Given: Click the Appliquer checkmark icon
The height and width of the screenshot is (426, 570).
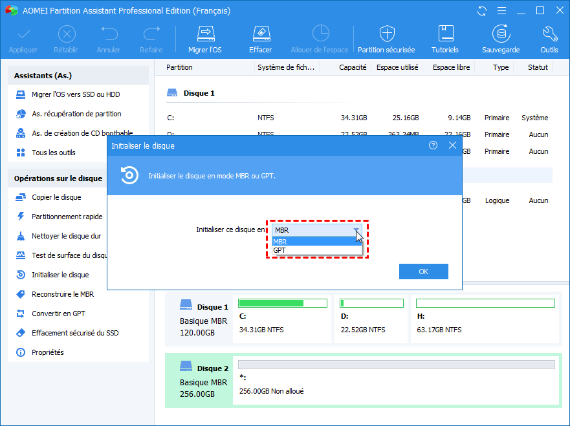Looking at the screenshot, I should tap(24, 34).
